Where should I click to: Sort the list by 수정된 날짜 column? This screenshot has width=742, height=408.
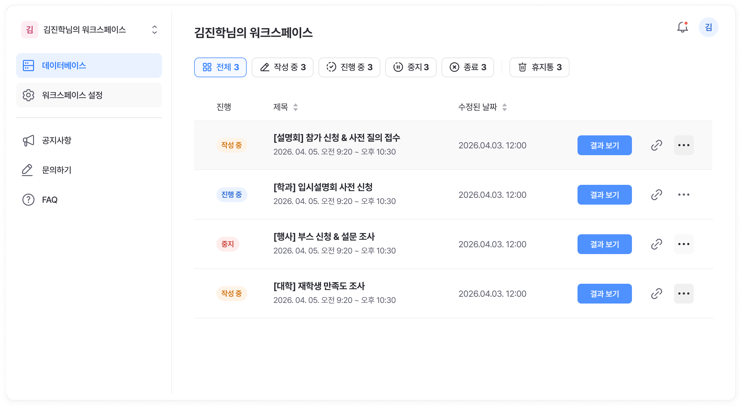click(x=504, y=107)
